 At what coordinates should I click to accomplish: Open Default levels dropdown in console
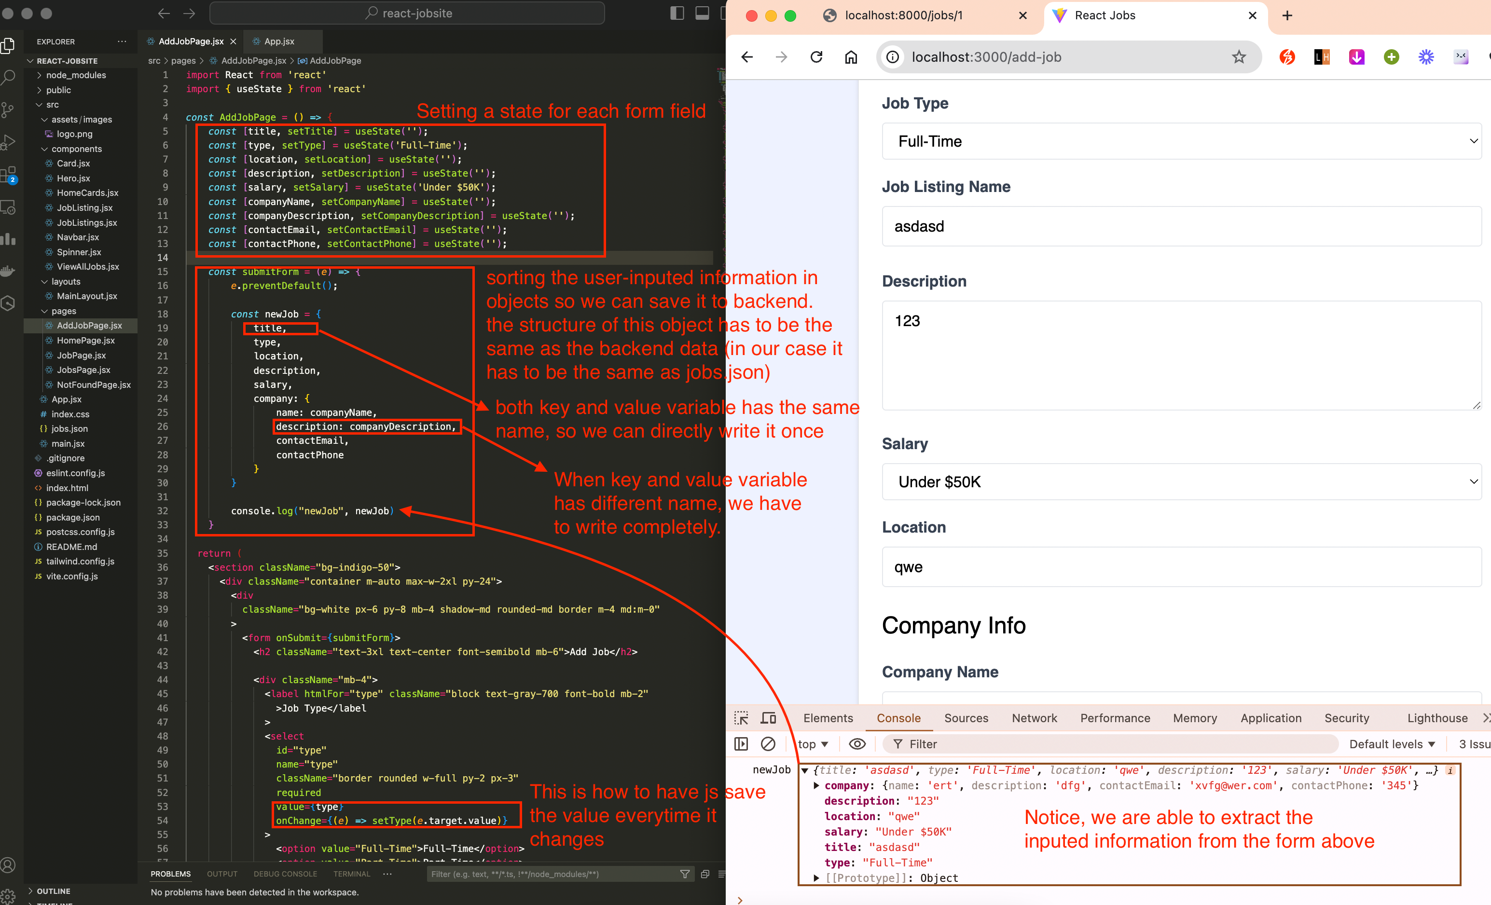coord(1392,744)
